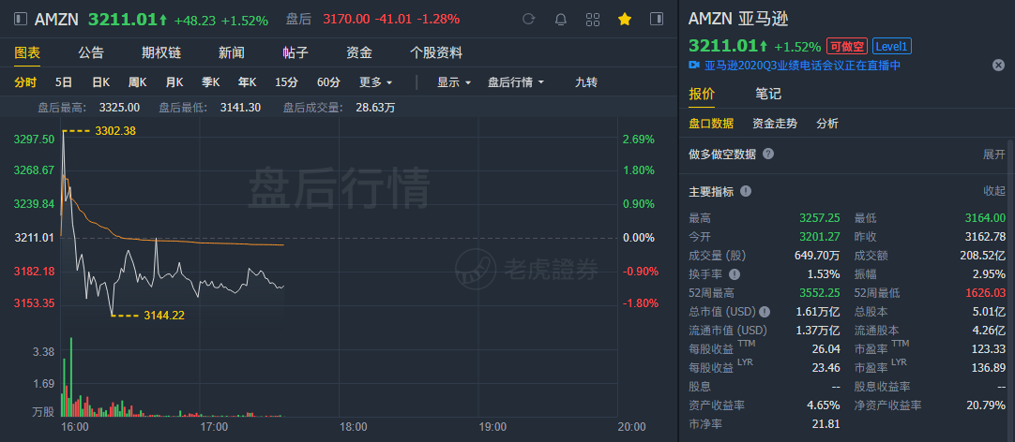
Task: Switch to the 笔记 tab
Action: coord(767,94)
